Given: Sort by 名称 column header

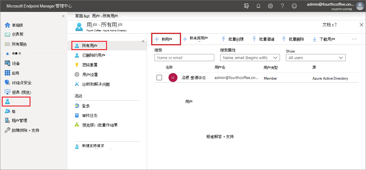Looking at the screenshot, I should click(x=169, y=67).
